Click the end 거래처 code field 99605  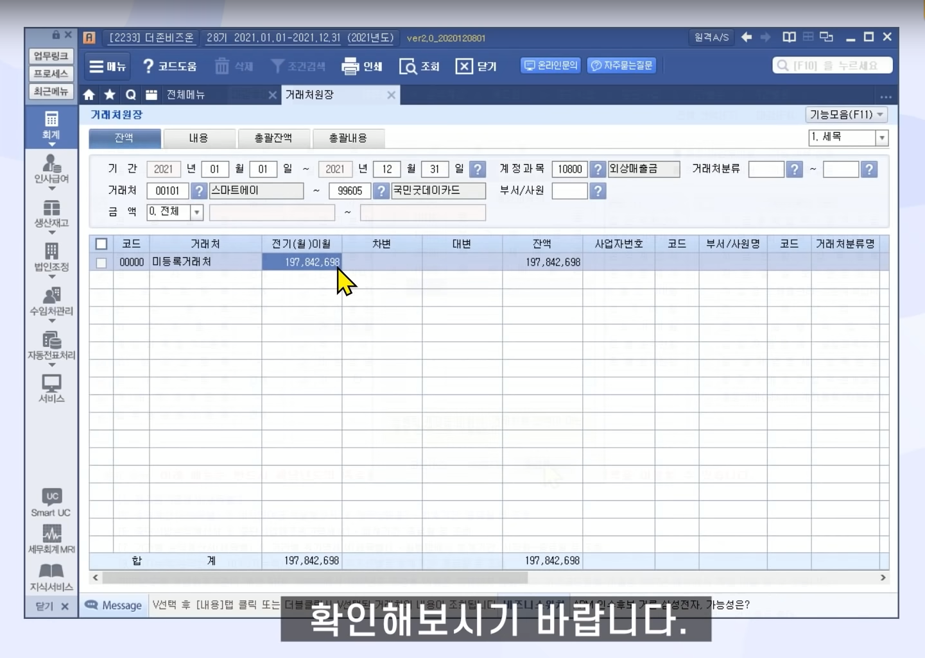point(350,191)
